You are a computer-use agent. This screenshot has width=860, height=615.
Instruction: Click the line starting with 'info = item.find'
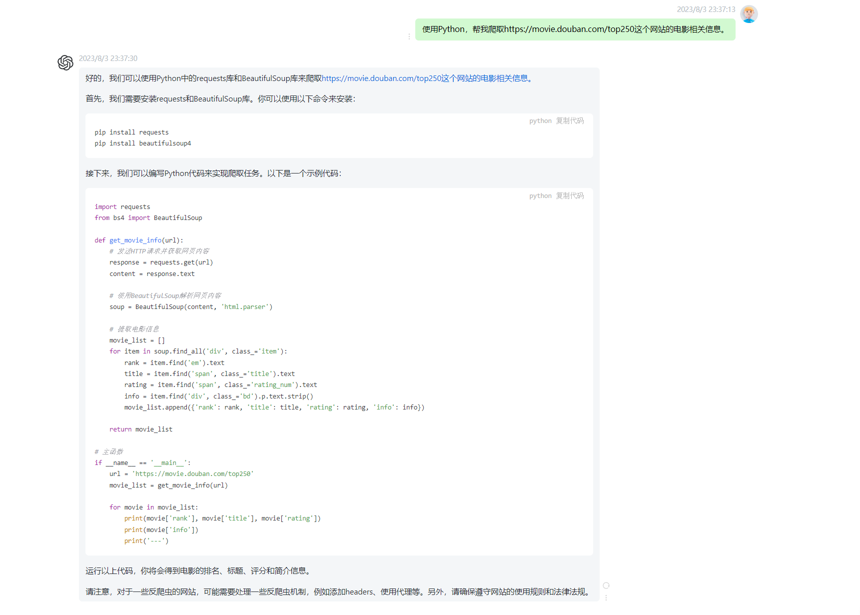point(219,396)
